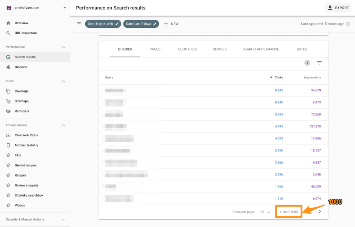Click the URL inspection magnifier icon
Viewport: 355px width, 227px height.
(x=8, y=33)
